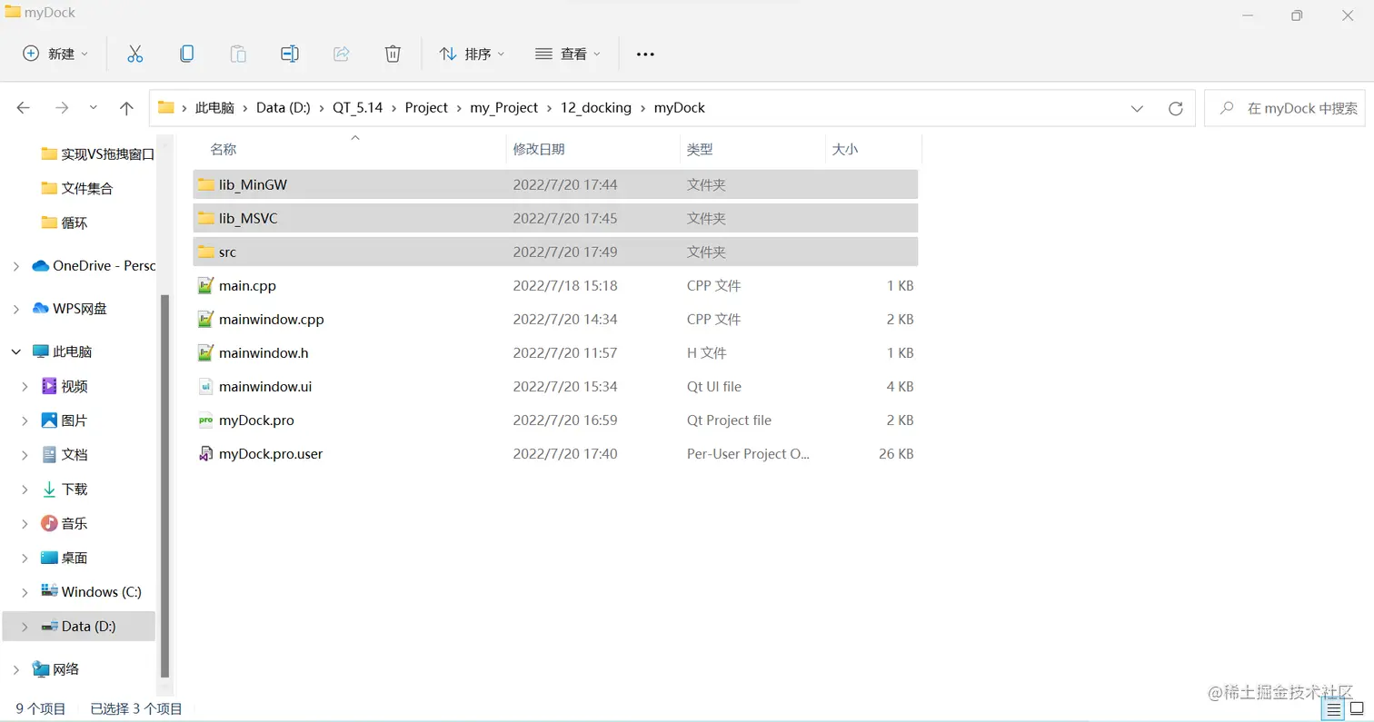The image size is (1374, 722).
Task: Open address bar history dropdown
Action: pos(1137,108)
